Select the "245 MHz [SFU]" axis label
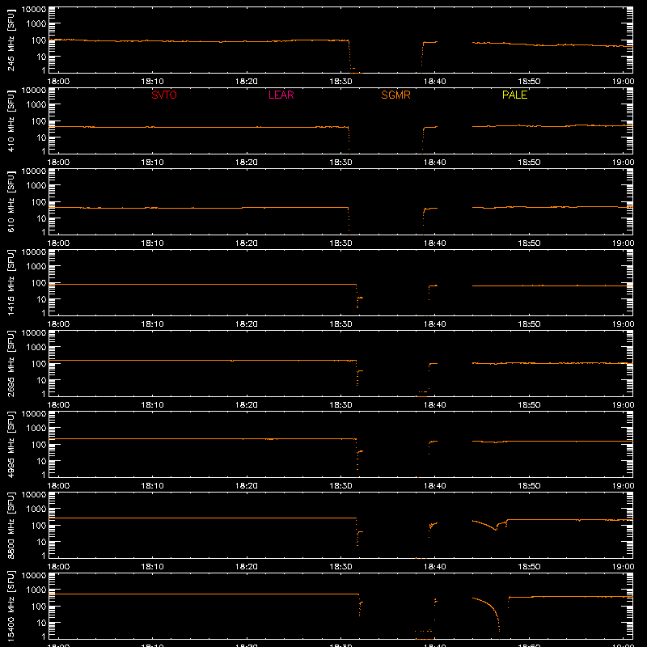 pyautogui.click(x=11, y=40)
